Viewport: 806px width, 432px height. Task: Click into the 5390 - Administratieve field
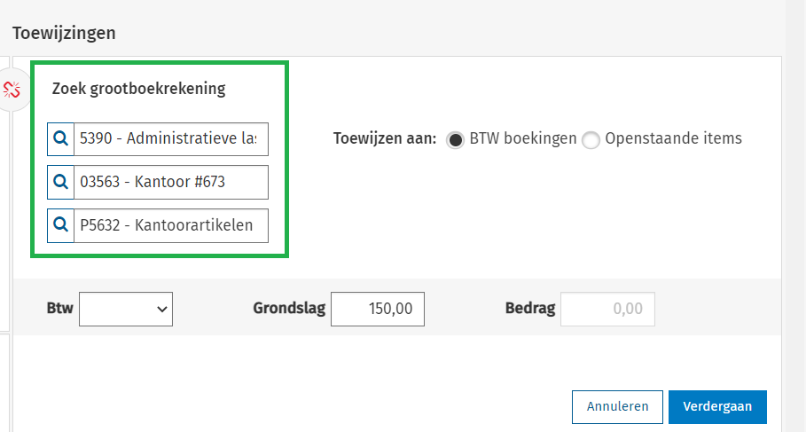(x=171, y=139)
